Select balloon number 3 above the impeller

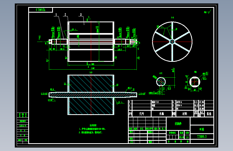point(81,15)
